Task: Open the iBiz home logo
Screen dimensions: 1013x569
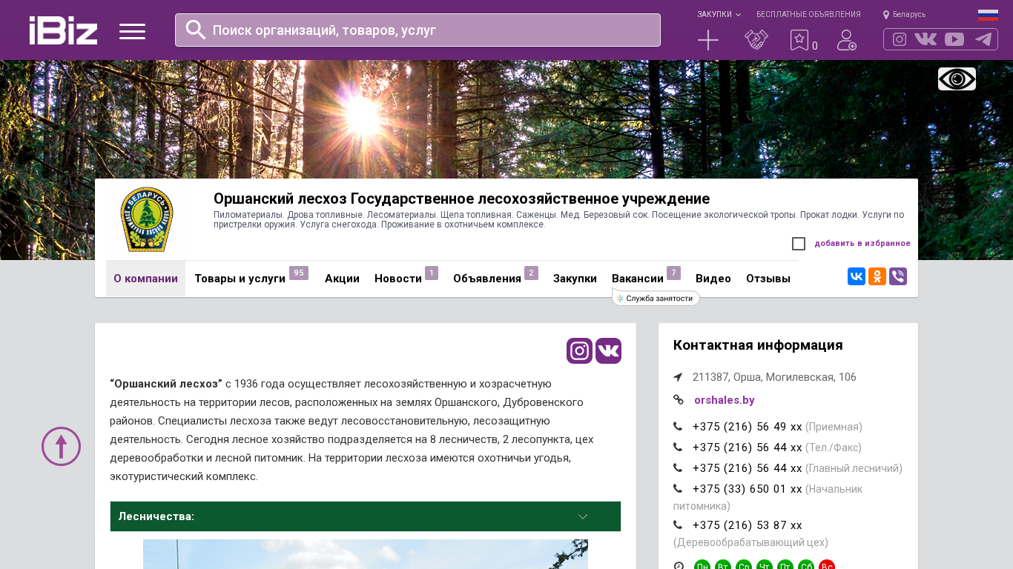Action: (x=63, y=30)
